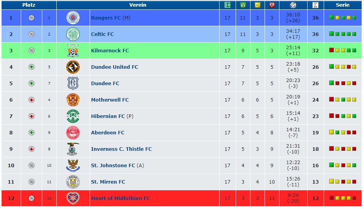Click the points sum header icon

[x=315, y=5]
